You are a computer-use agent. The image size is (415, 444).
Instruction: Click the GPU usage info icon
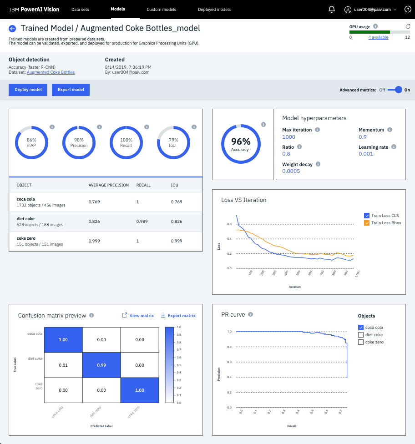(375, 26)
